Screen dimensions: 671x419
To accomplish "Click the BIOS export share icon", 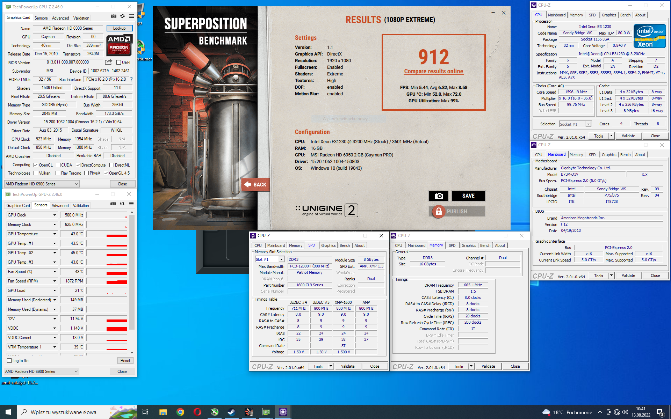I will (109, 62).
